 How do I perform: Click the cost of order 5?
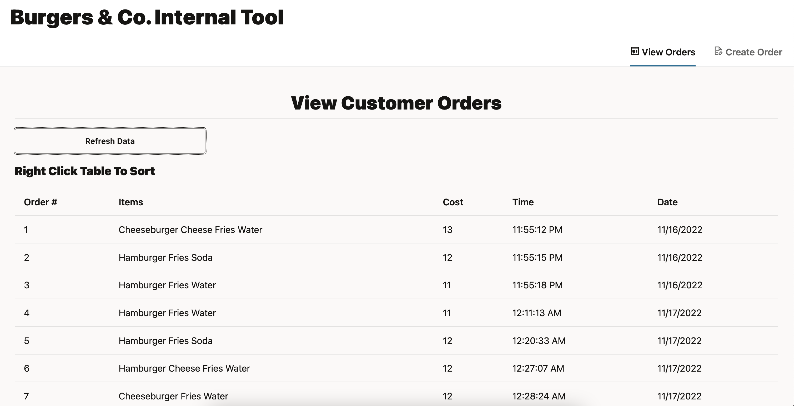tap(448, 341)
